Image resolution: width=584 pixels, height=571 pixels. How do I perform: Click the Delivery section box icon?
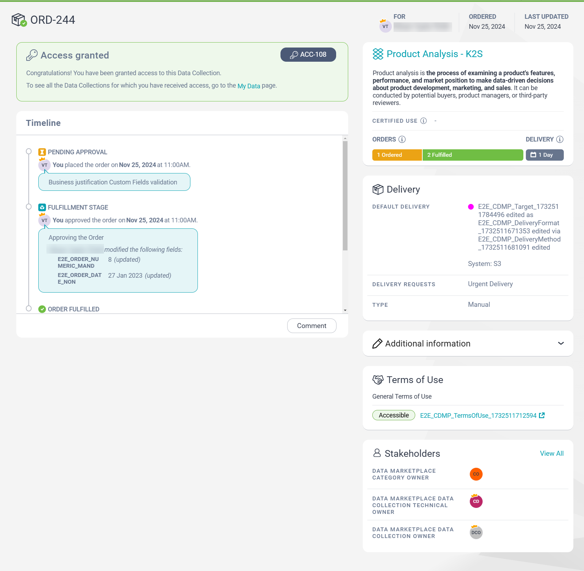pos(378,189)
